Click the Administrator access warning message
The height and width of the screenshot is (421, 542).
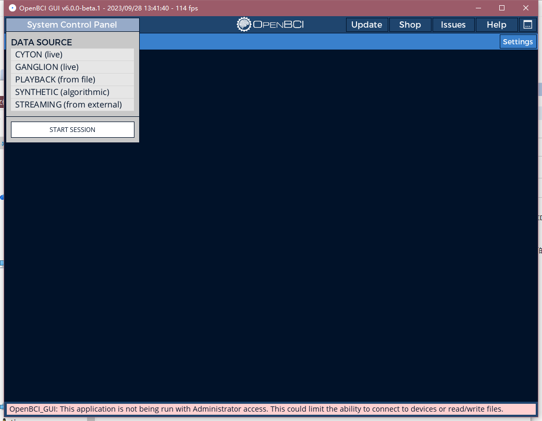point(270,409)
